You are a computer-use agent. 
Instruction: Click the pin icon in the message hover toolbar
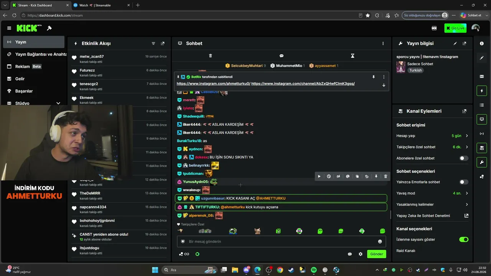[x=376, y=176]
